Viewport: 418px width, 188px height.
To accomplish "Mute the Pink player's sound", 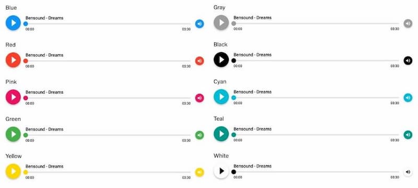I will (200, 98).
